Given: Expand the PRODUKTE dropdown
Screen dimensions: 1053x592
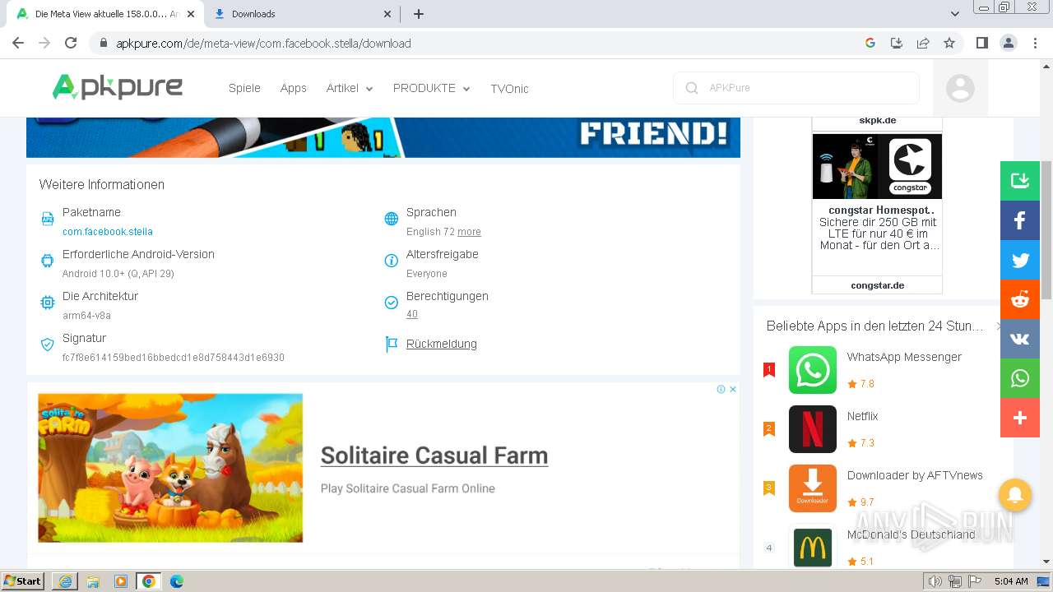Looking at the screenshot, I should click(432, 88).
